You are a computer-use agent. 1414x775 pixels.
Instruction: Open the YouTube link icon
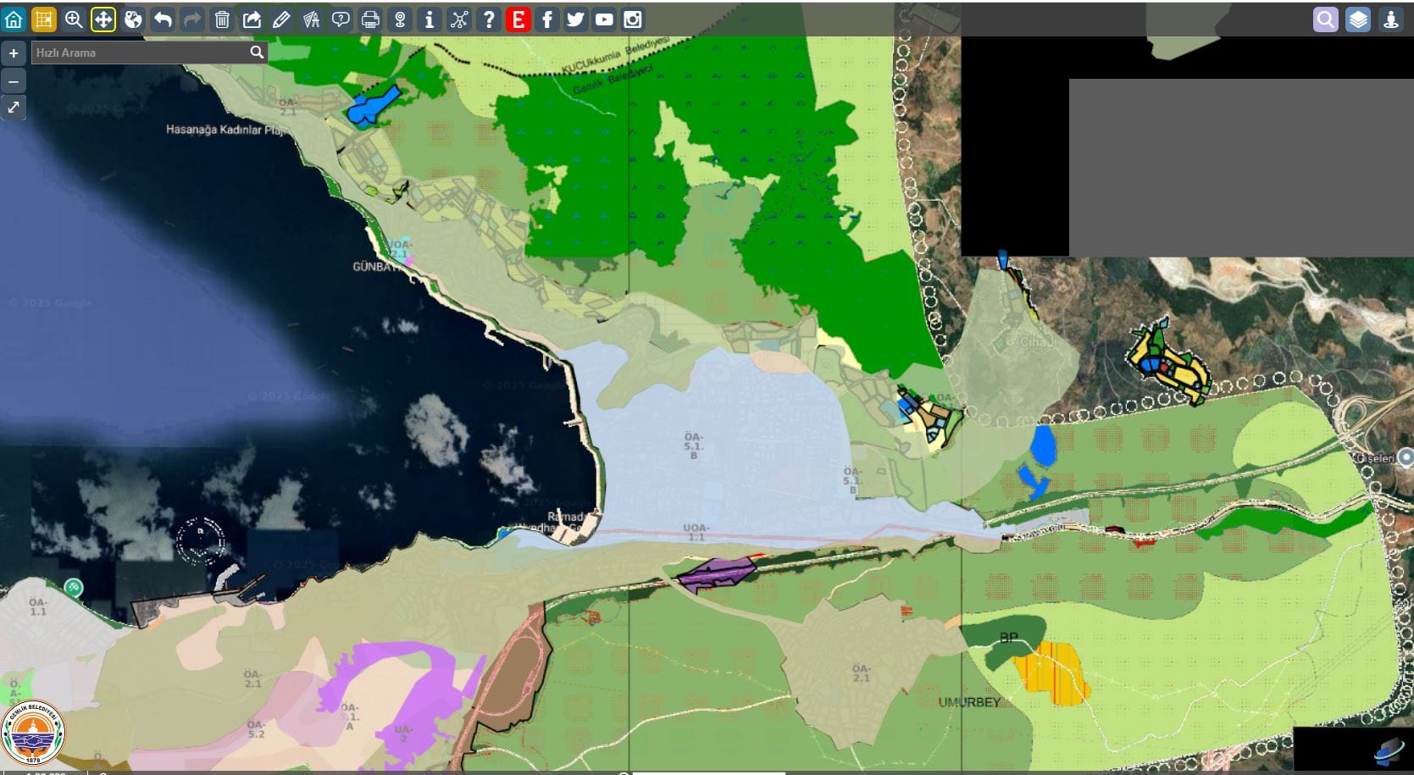tap(604, 19)
